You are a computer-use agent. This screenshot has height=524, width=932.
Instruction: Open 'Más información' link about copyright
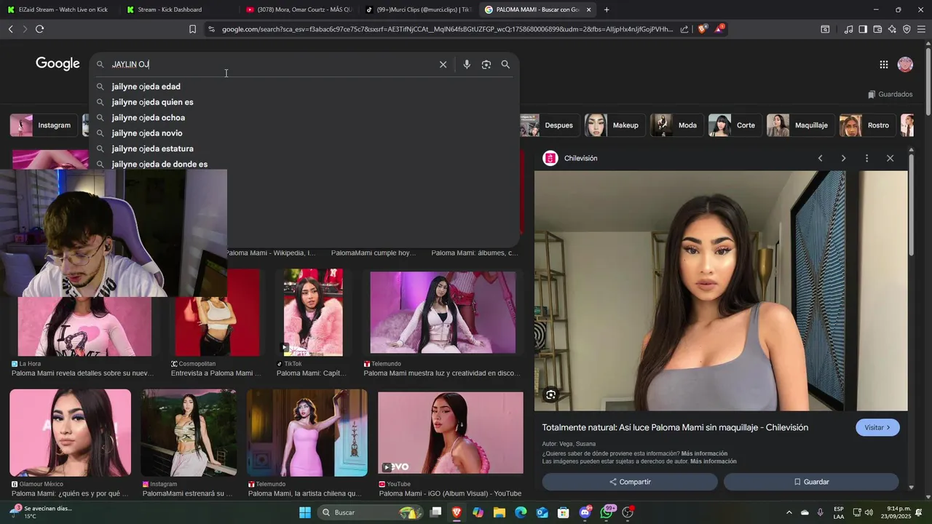[x=713, y=461]
